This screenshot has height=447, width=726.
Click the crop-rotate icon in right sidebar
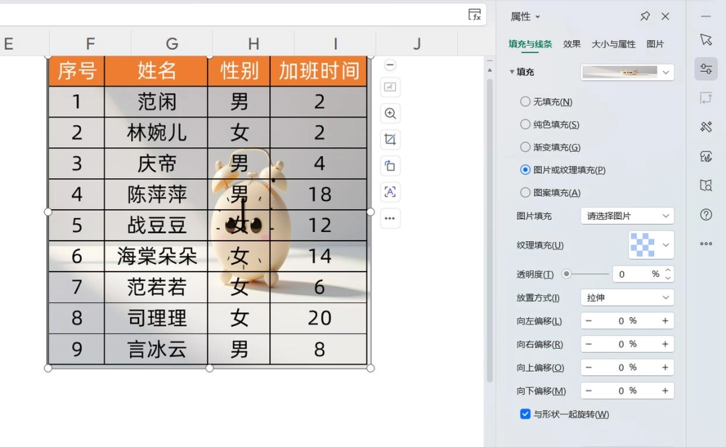pyautogui.click(x=706, y=98)
